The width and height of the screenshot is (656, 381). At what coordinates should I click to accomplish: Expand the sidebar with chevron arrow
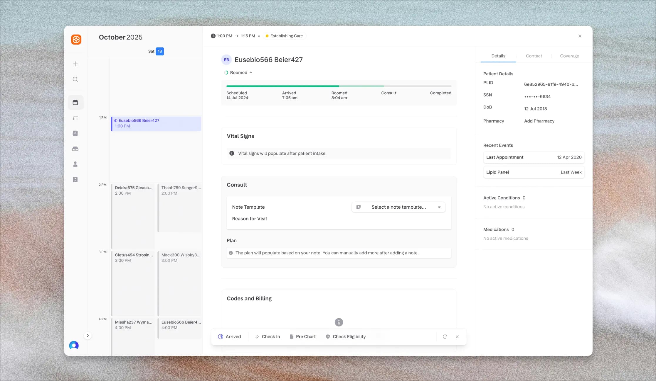(88, 336)
